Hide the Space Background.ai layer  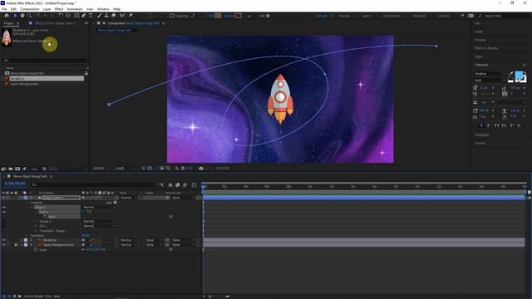point(3,245)
